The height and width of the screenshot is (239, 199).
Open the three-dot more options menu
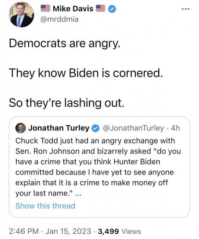pos(186,9)
